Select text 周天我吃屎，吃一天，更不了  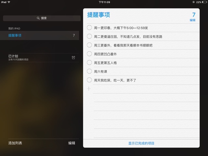click(x=115, y=80)
